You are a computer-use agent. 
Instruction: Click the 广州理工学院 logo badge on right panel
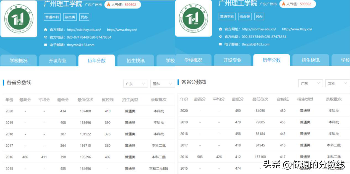coord(194,19)
